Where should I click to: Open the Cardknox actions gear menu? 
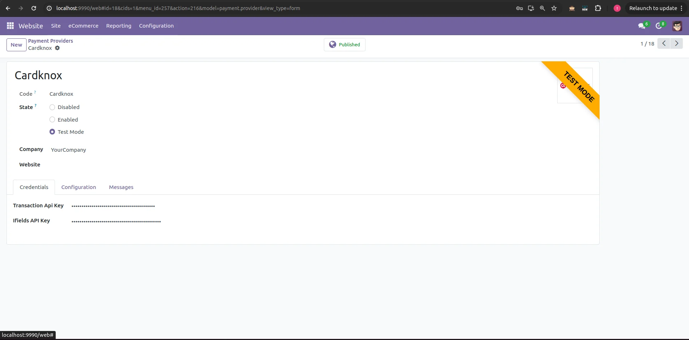click(57, 48)
